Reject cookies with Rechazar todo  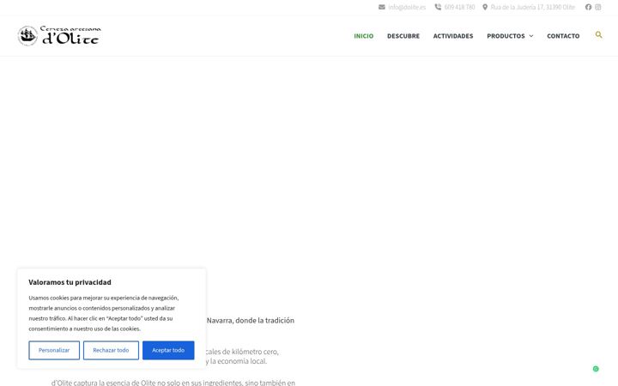point(111,350)
